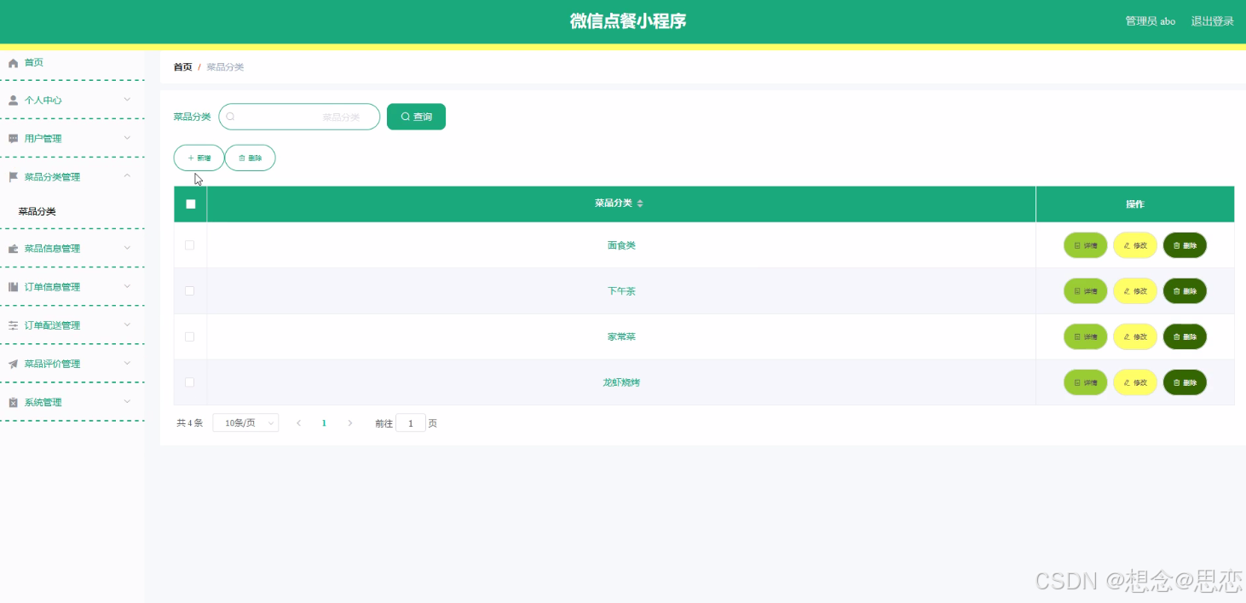Click 修改 for the 龙虾烧烤 row
This screenshot has width=1246, height=603.
point(1135,382)
